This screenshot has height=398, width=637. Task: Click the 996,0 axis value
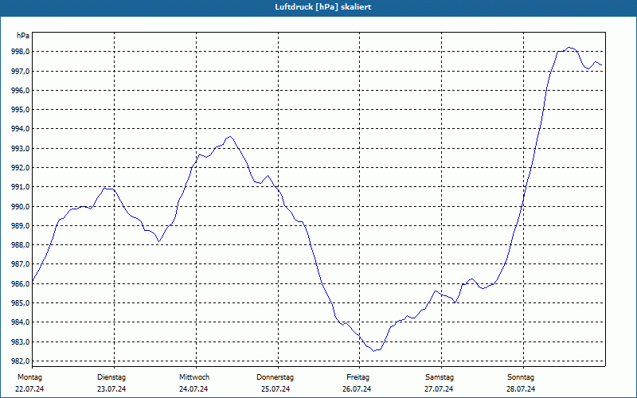click(21, 90)
